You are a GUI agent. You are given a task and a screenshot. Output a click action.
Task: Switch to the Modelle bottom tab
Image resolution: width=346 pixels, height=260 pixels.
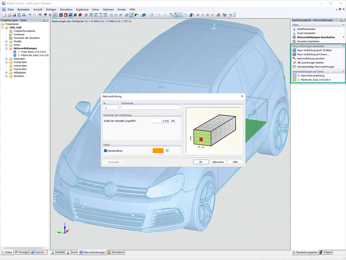[58, 252]
